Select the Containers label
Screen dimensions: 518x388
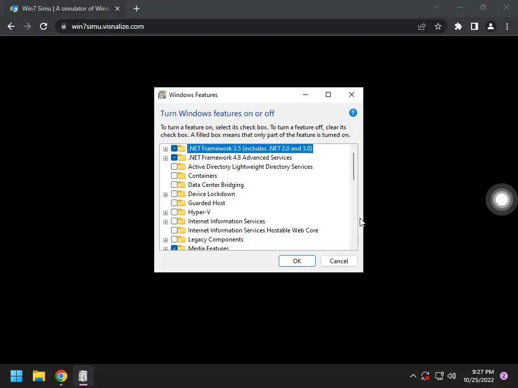(x=202, y=175)
